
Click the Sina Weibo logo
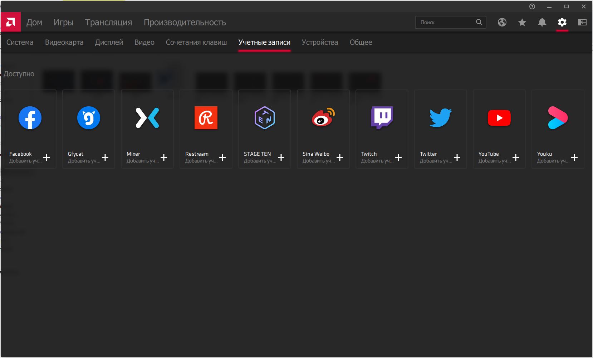pyautogui.click(x=323, y=117)
